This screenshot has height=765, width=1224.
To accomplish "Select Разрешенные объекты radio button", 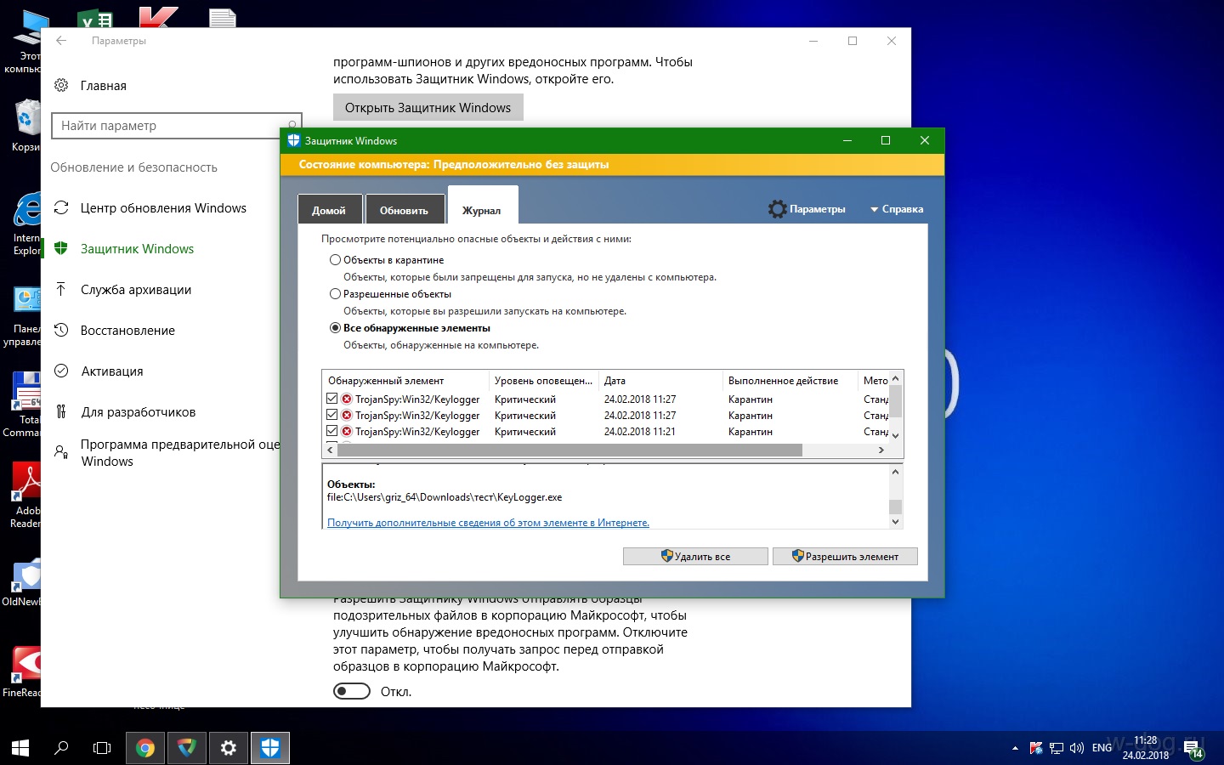I will [x=335, y=294].
